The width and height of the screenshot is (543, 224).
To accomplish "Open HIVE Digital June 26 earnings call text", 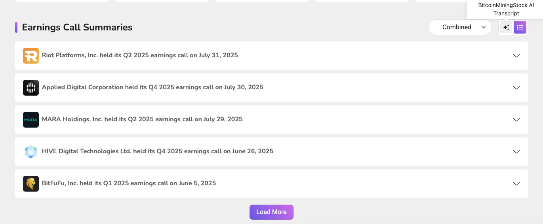I will (x=157, y=151).
